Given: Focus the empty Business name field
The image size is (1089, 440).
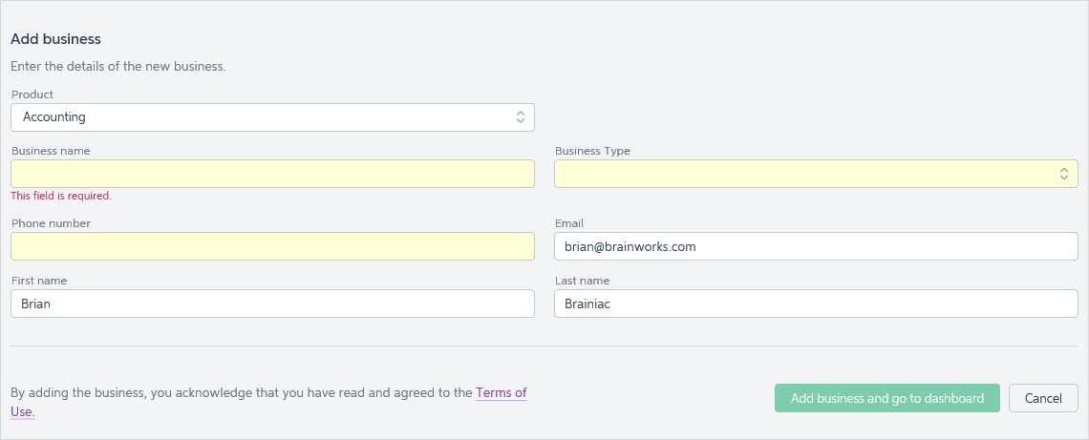Looking at the screenshot, I should click(272, 174).
